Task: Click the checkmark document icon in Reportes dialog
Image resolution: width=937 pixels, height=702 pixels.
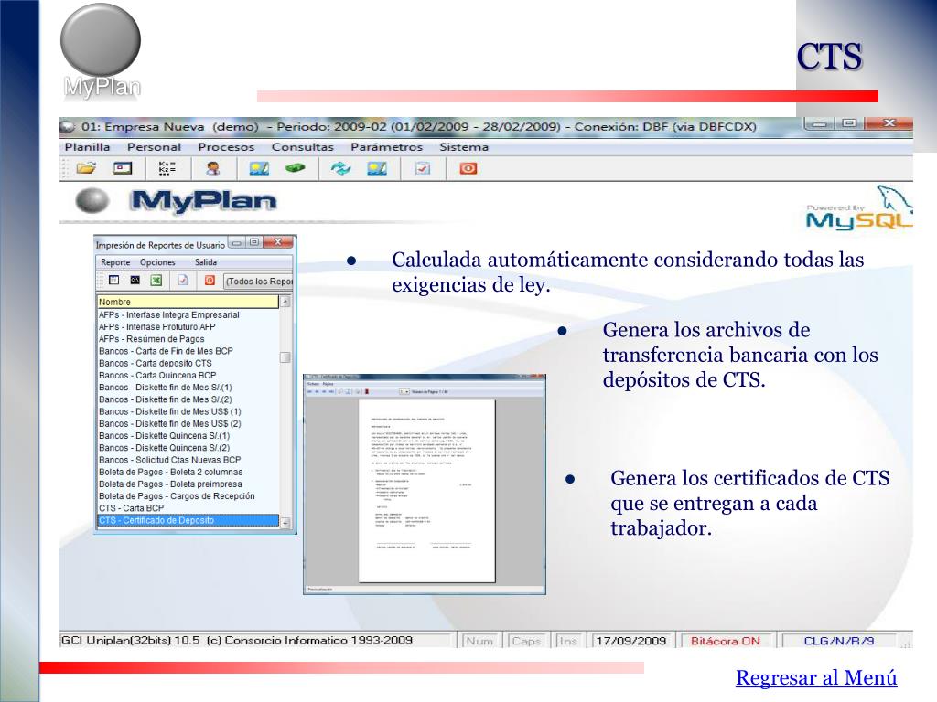Action: tap(183, 280)
